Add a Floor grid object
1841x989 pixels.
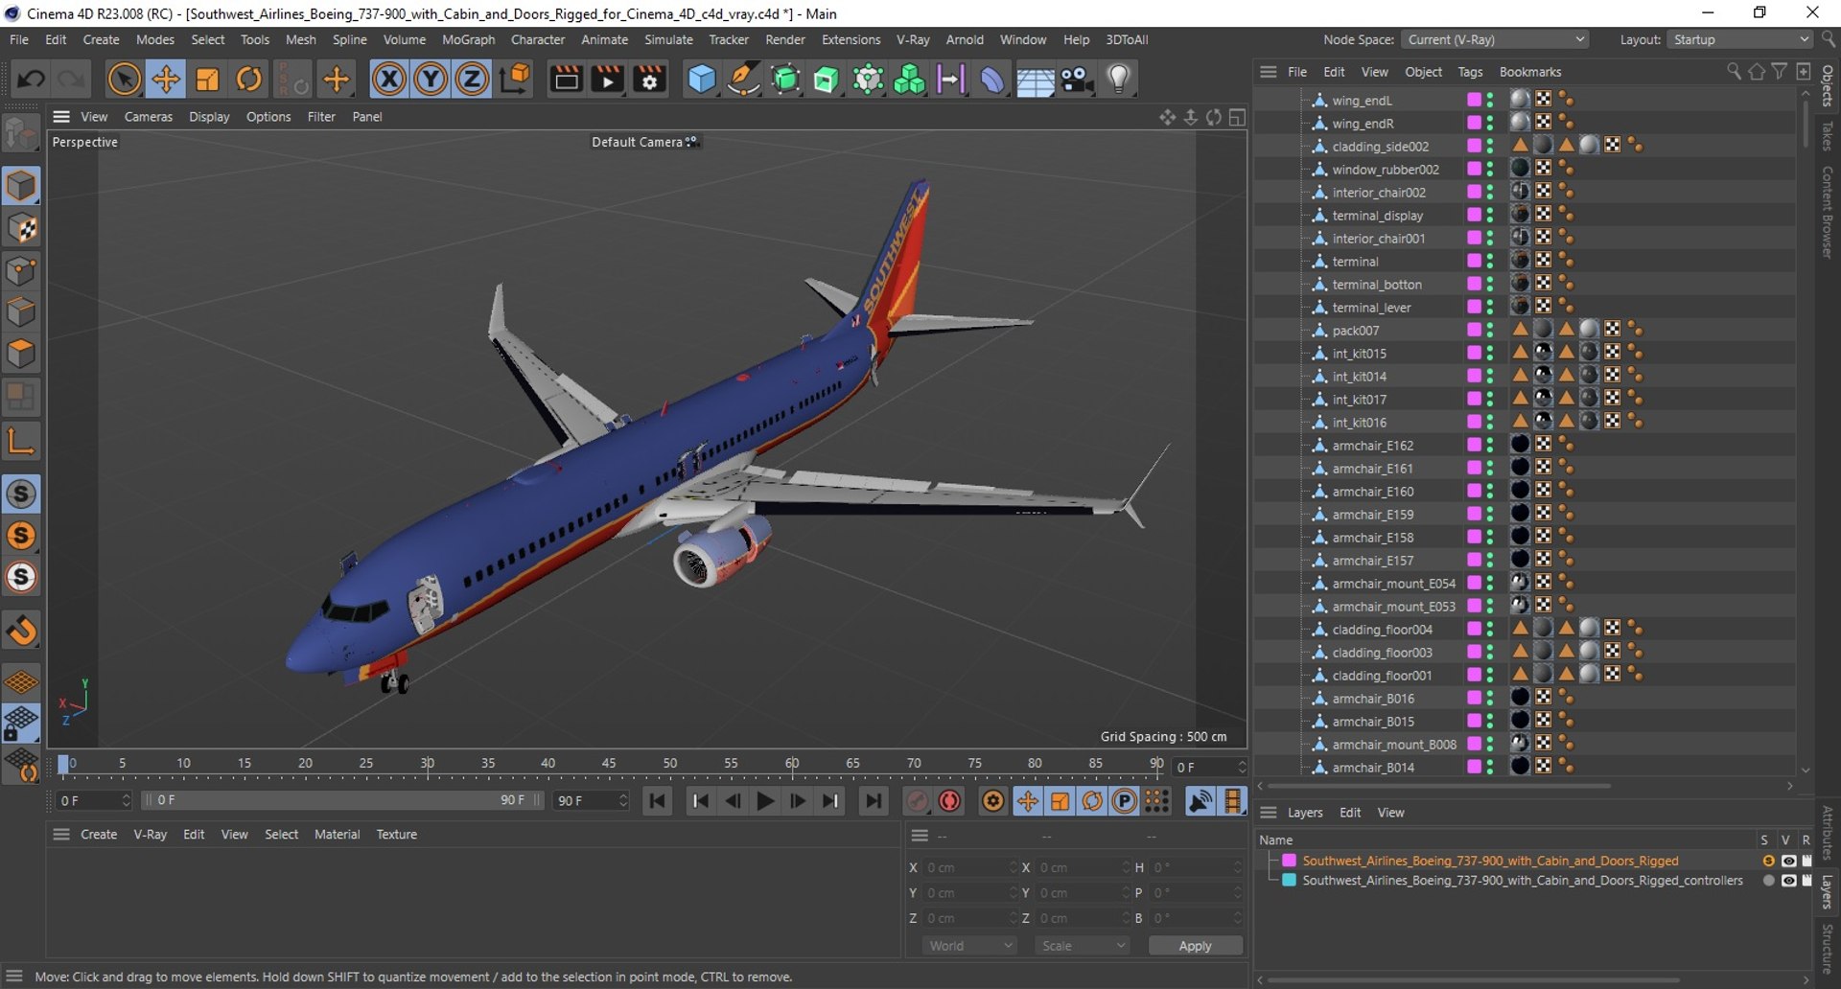(1036, 79)
